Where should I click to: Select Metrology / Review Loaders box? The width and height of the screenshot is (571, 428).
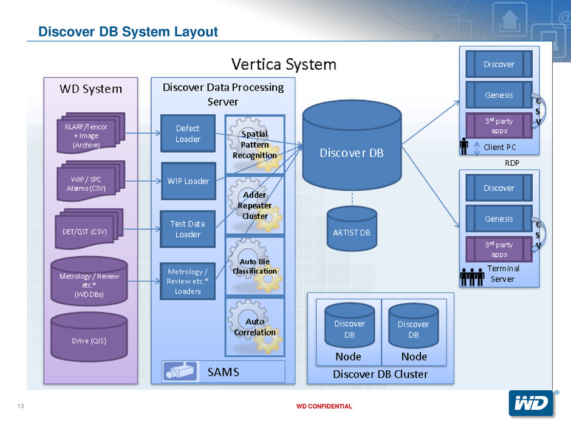pos(188,280)
